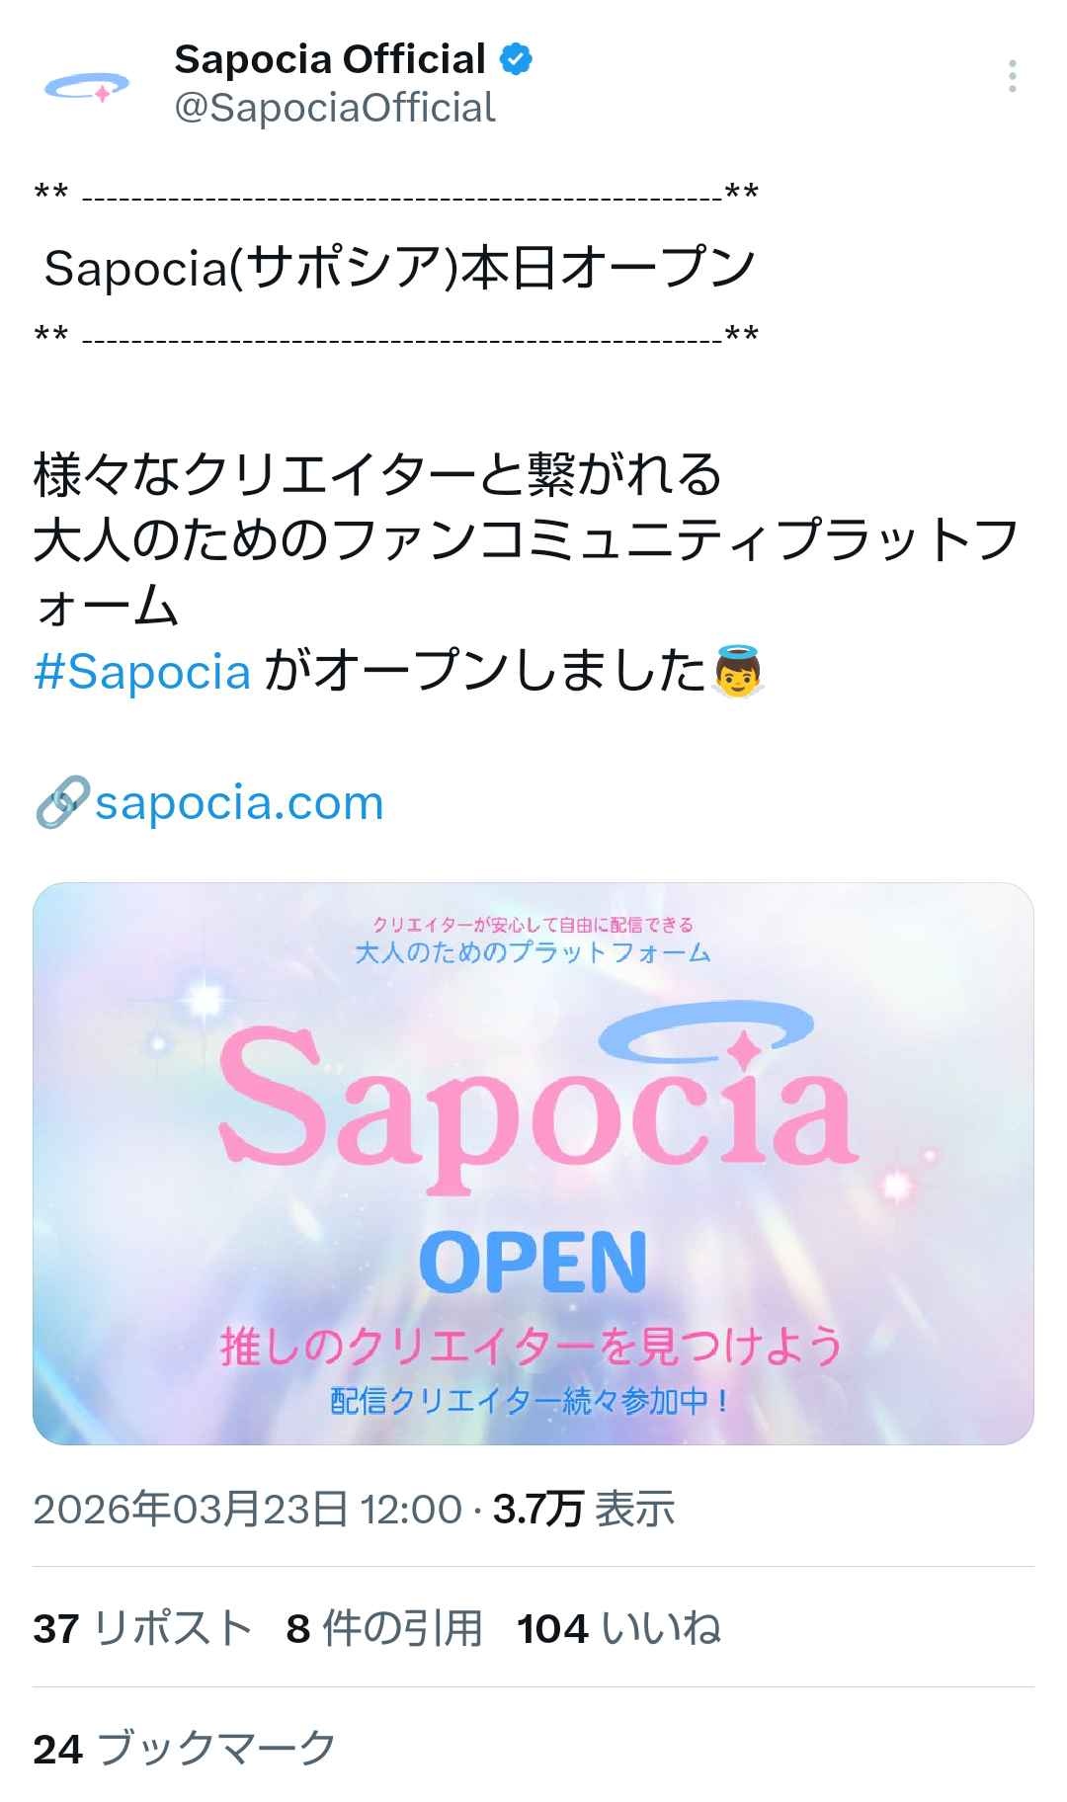View the 104 いいね likes list
Image resolution: width=1067 pixels, height=1802 pixels.
pyautogui.click(x=618, y=1628)
